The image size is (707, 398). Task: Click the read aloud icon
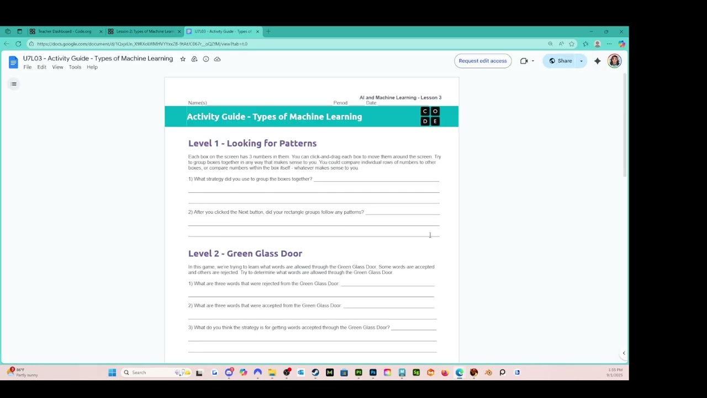[561, 44]
